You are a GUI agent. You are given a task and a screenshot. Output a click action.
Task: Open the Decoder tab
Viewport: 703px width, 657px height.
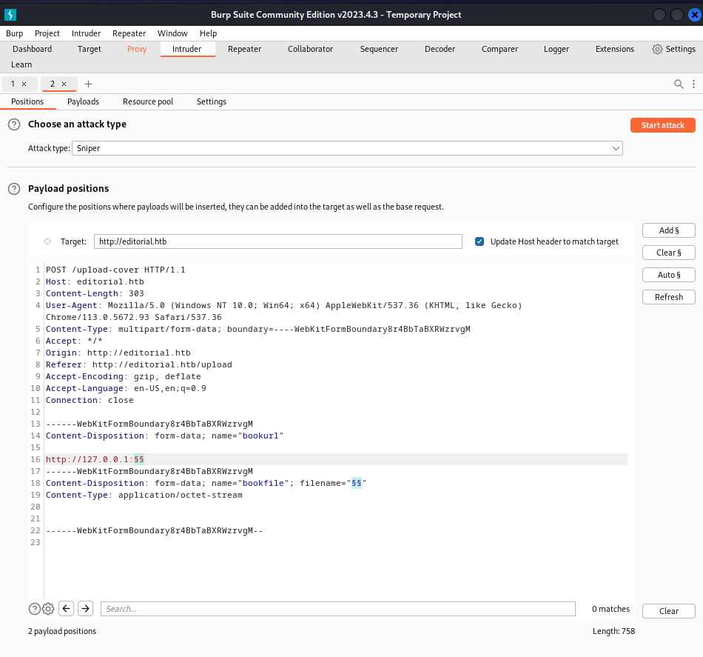click(440, 49)
